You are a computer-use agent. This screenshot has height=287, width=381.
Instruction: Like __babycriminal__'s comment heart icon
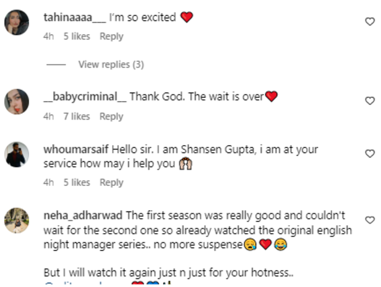(370, 100)
